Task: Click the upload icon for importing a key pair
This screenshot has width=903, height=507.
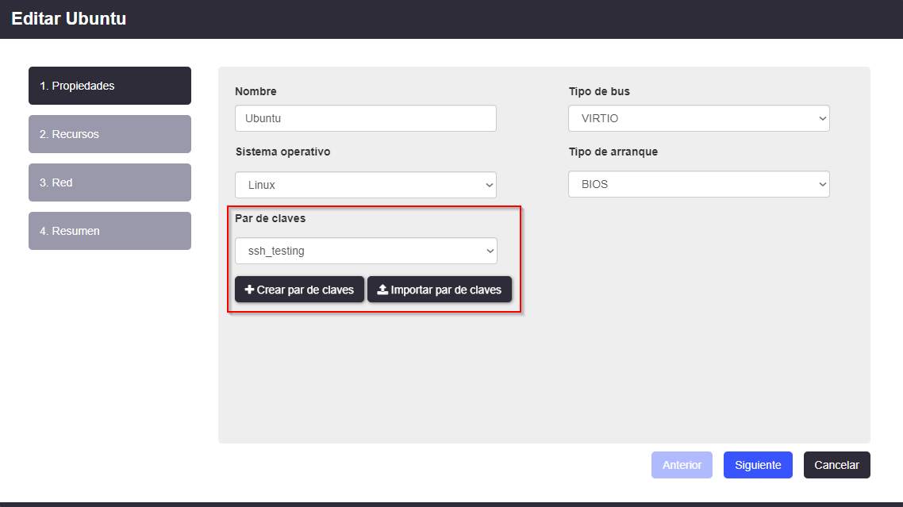Action: tap(382, 290)
